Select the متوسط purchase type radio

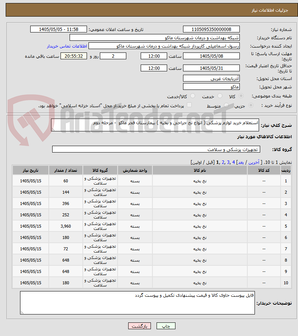tap(226, 105)
